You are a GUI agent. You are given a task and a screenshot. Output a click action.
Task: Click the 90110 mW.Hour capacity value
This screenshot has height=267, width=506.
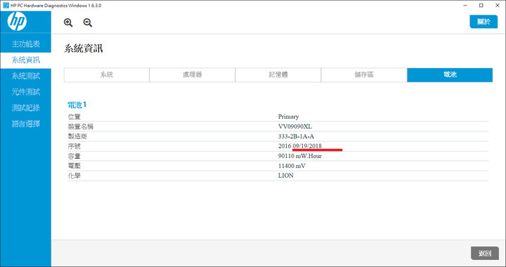coord(300,156)
